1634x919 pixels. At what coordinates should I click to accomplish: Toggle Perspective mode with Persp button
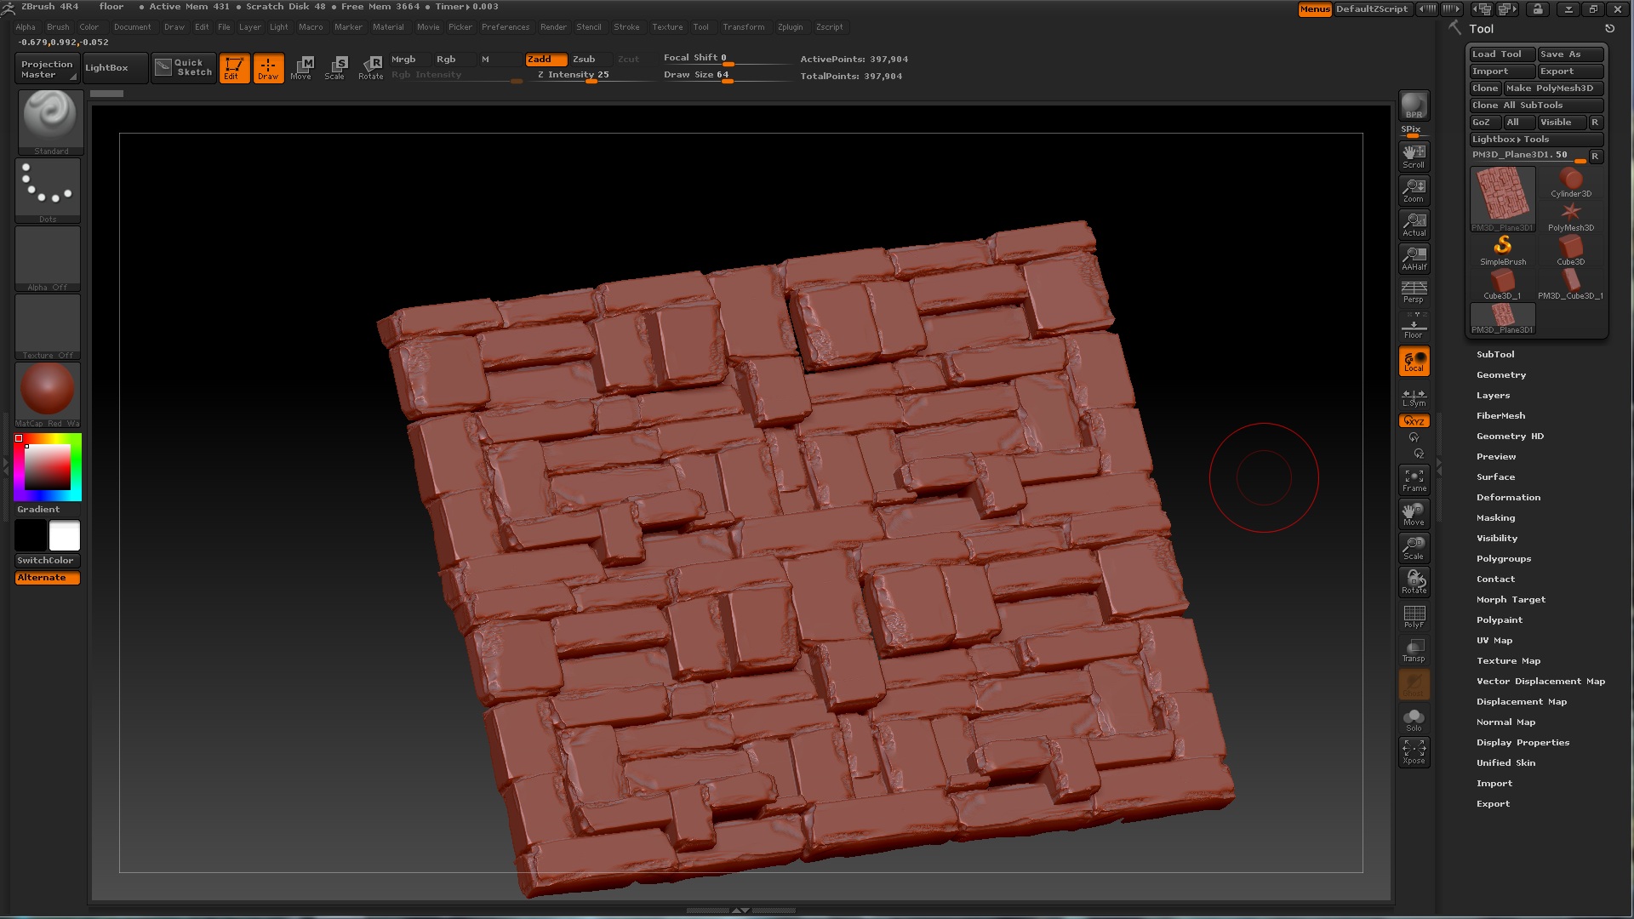1414,292
